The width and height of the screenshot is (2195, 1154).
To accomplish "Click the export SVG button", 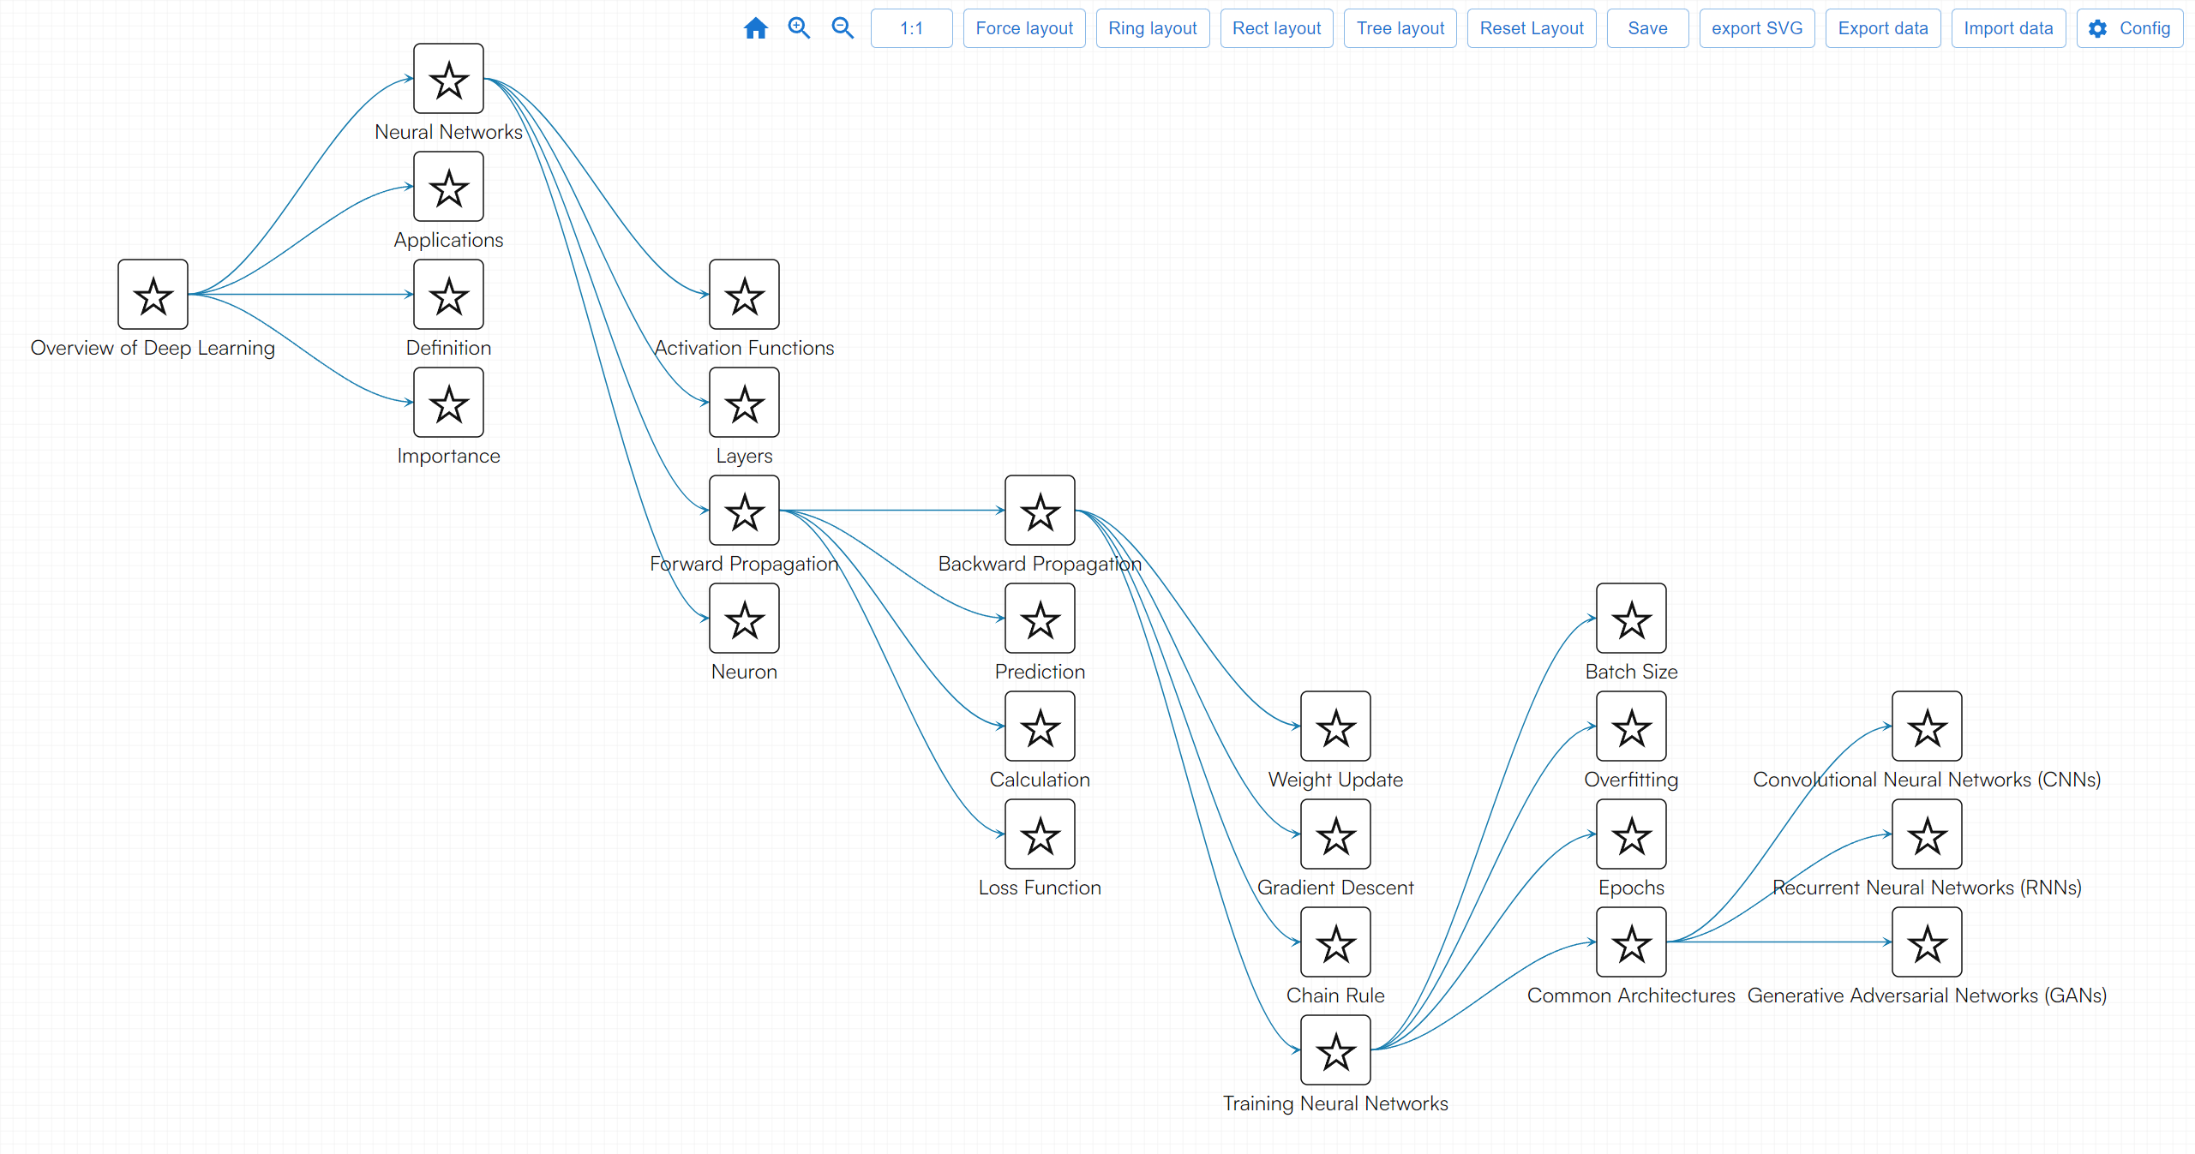I will pos(1756,28).
